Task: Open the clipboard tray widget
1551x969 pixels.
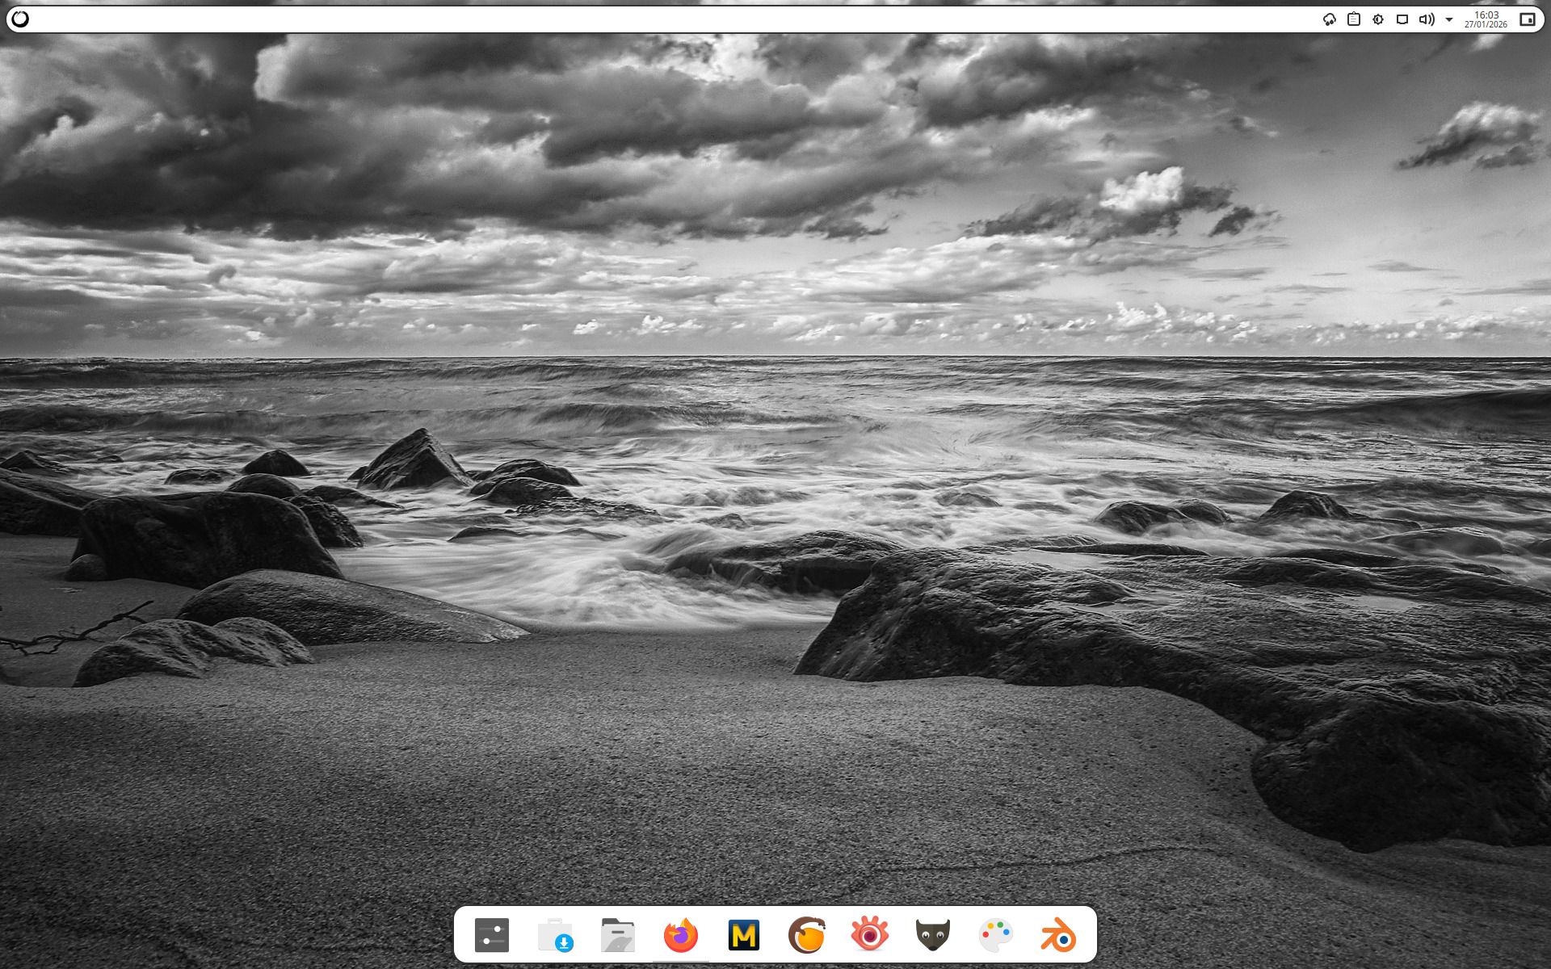Action: coord(1354,19)
